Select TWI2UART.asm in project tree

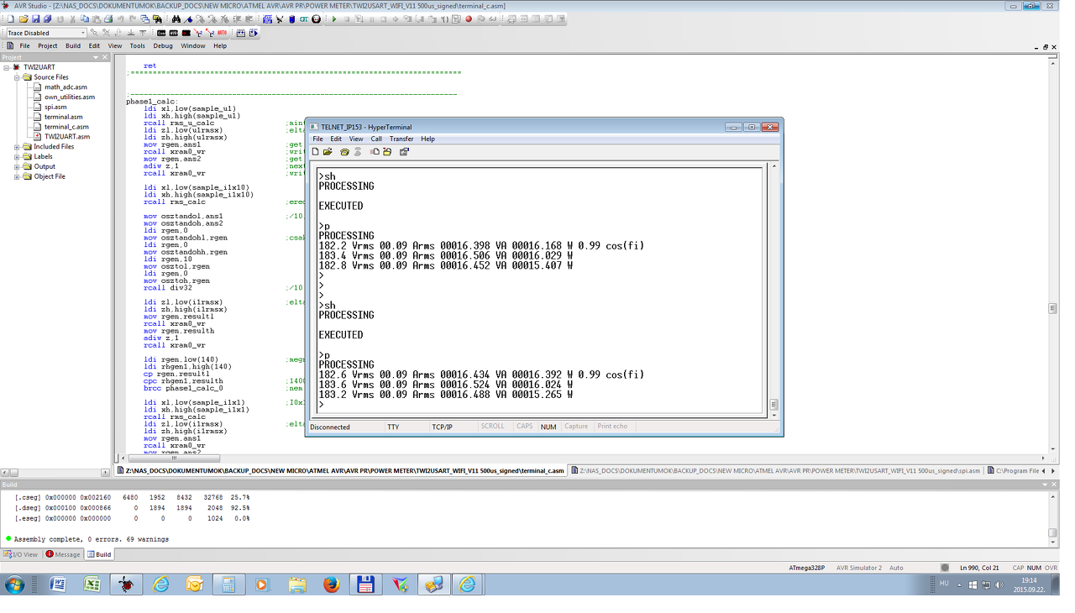click(x=66, y=136)
